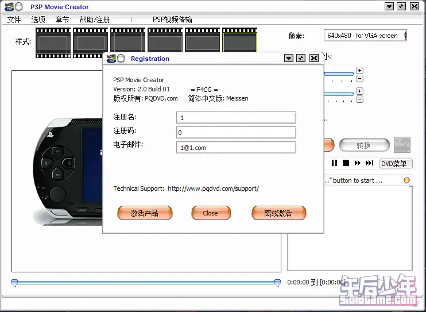Click the Version: 2.0 Build 01 text
This screenshot has height=312, width=426.
coord(142,89)
